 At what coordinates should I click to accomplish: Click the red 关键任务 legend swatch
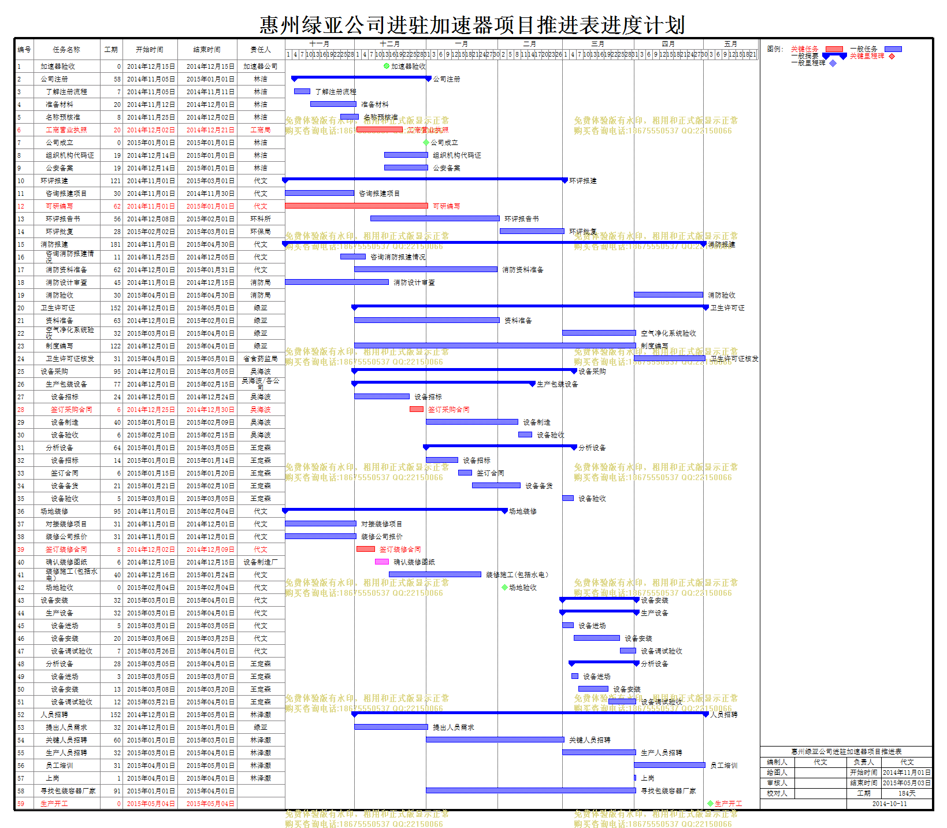pos(834,49)
